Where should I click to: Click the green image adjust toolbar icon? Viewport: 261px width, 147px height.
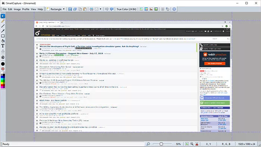(141, 9)
